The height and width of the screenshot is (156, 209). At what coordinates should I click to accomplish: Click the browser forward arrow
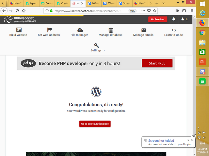click(11, 11)
